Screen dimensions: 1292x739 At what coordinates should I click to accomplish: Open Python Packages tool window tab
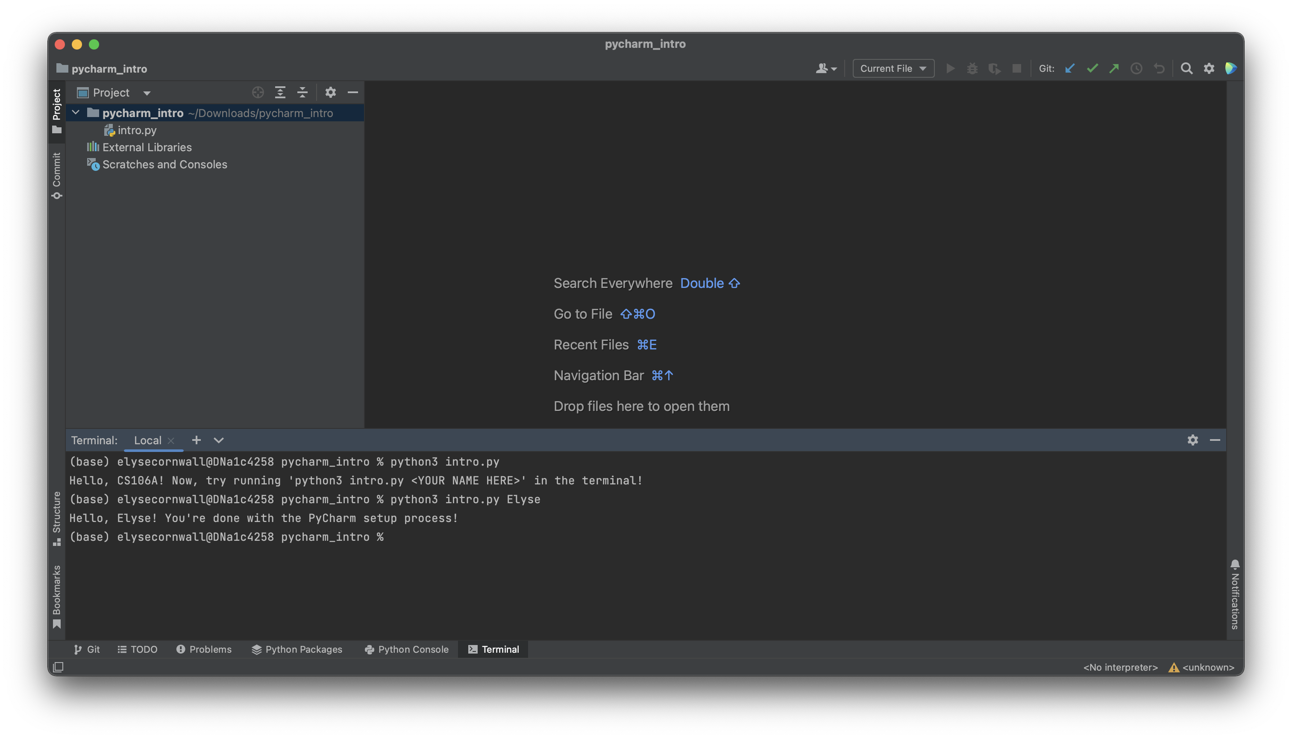(x=297, y=649)
